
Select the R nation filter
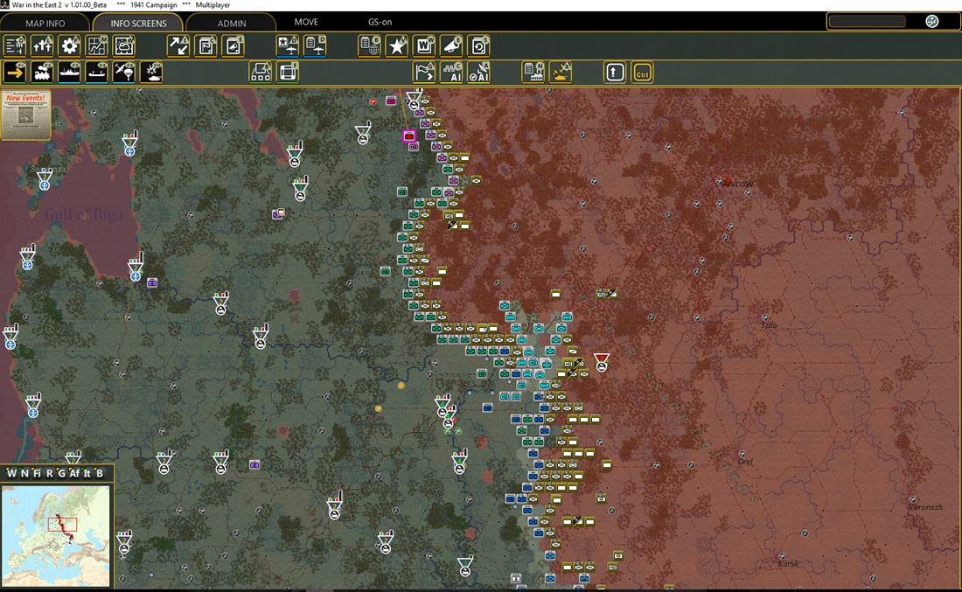click(50, 473)
